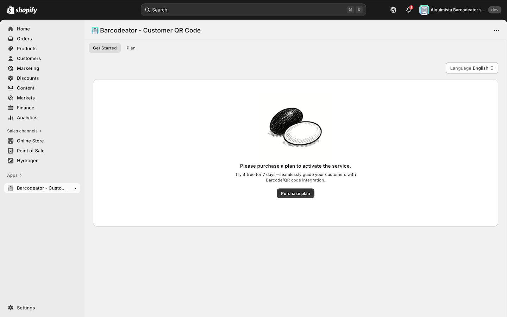Open the three-dot more actions menu

pyautogui.click(x=496, y=30)
